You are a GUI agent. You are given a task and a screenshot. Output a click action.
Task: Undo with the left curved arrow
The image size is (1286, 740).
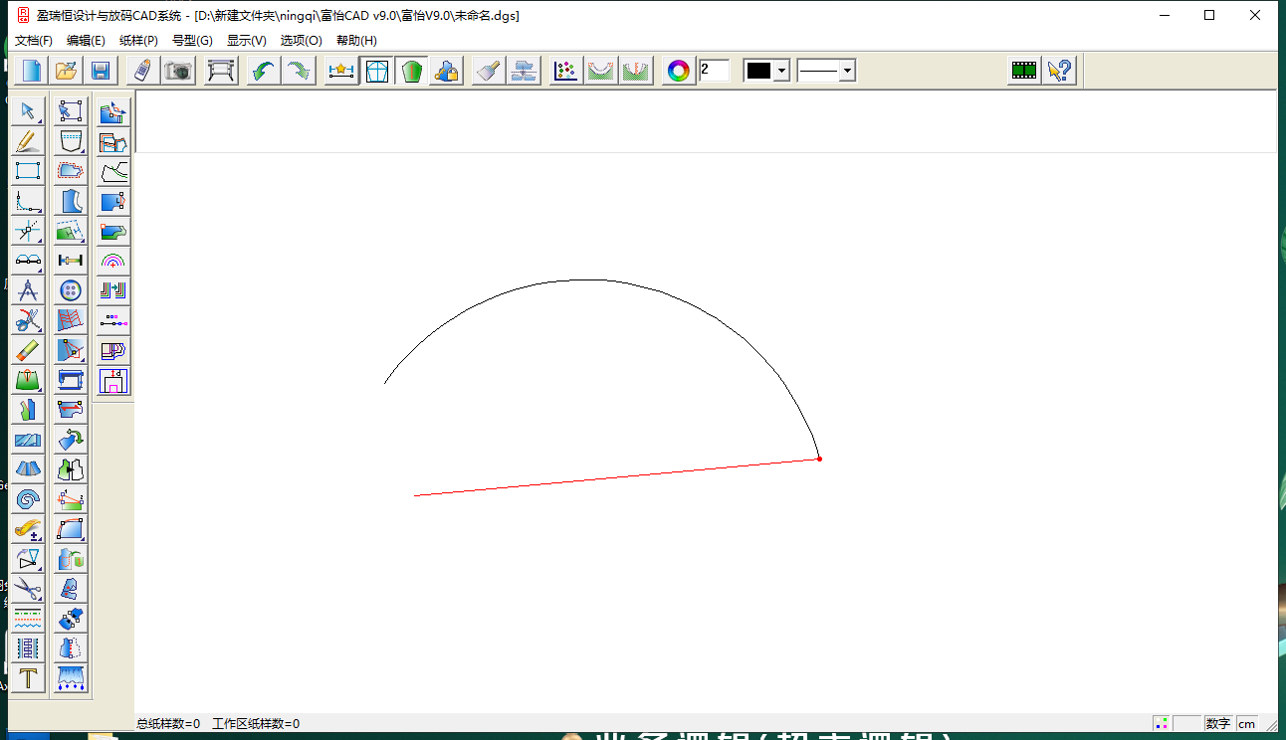click(264, 71)
